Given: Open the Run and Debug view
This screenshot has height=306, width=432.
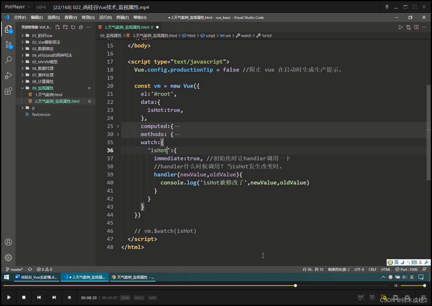Looking at the screenshot, I should tap(8, 76).
